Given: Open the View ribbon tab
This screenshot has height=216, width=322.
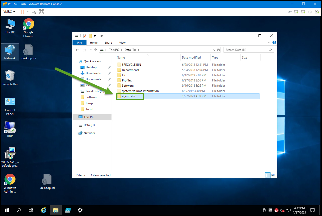Looking at the screenshot, I should pos(122,43).
